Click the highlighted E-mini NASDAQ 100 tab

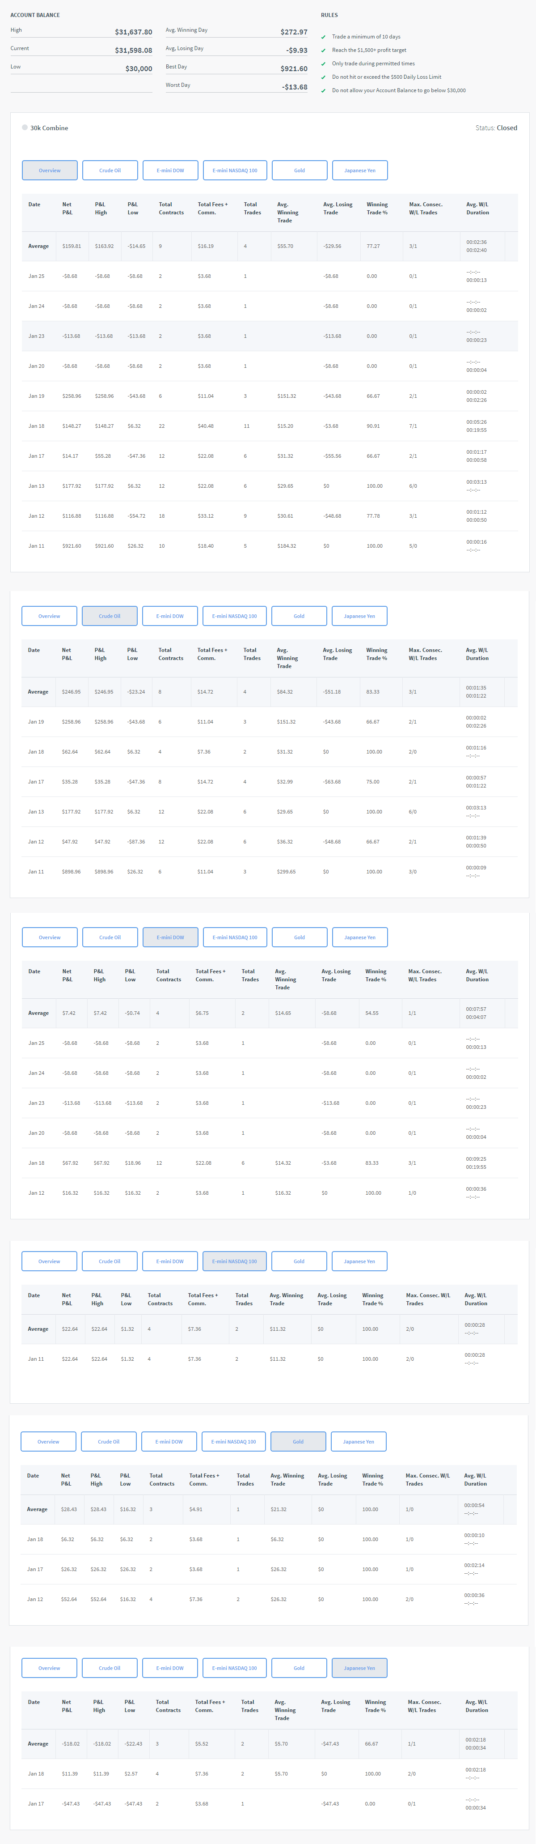pos(234,1261)
